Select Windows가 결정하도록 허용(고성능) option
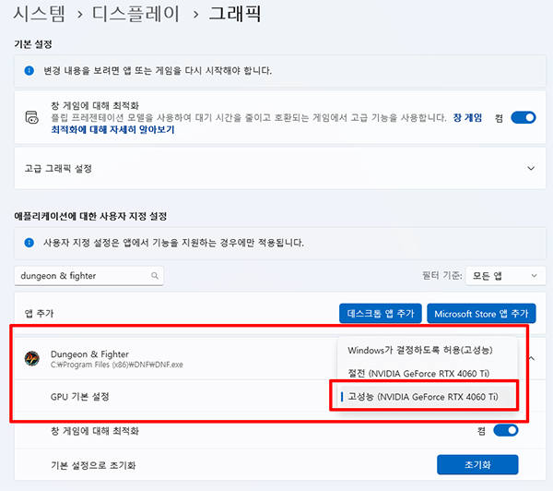This screenshot has height=491, width=553. tap(419, 350)
